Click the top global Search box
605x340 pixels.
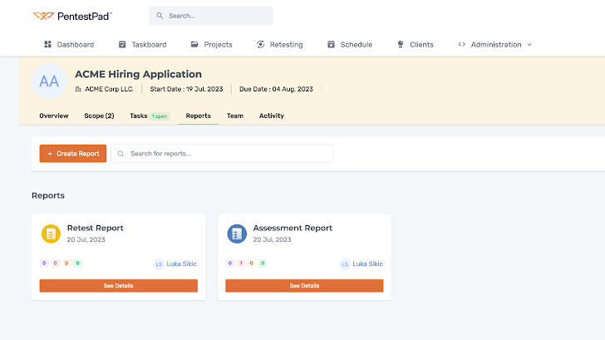tap(212, 16)
